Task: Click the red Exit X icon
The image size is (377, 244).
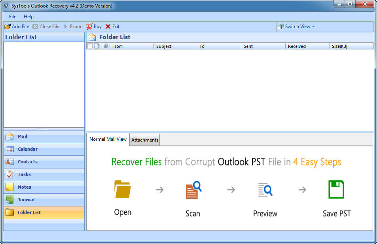Action: point(108,26)
